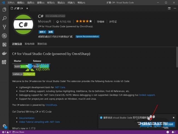Click the C# extension logo image
The width and height of the screenshot is (178, 134).
(x=23, y=25)
